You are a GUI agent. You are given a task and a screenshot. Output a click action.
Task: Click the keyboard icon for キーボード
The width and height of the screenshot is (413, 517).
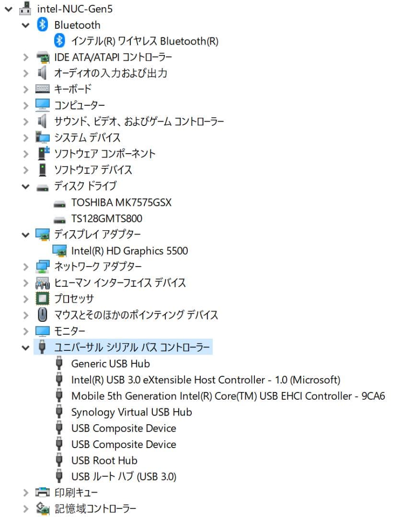tap(43, 89)
